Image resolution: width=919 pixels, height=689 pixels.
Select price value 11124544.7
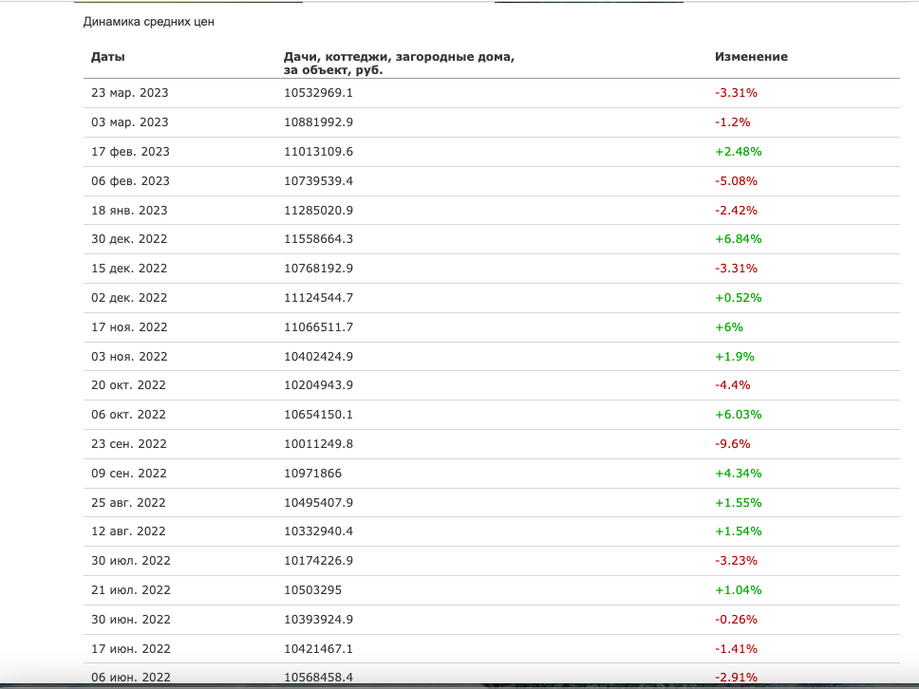pyautogui.click(x=318, y=297)
